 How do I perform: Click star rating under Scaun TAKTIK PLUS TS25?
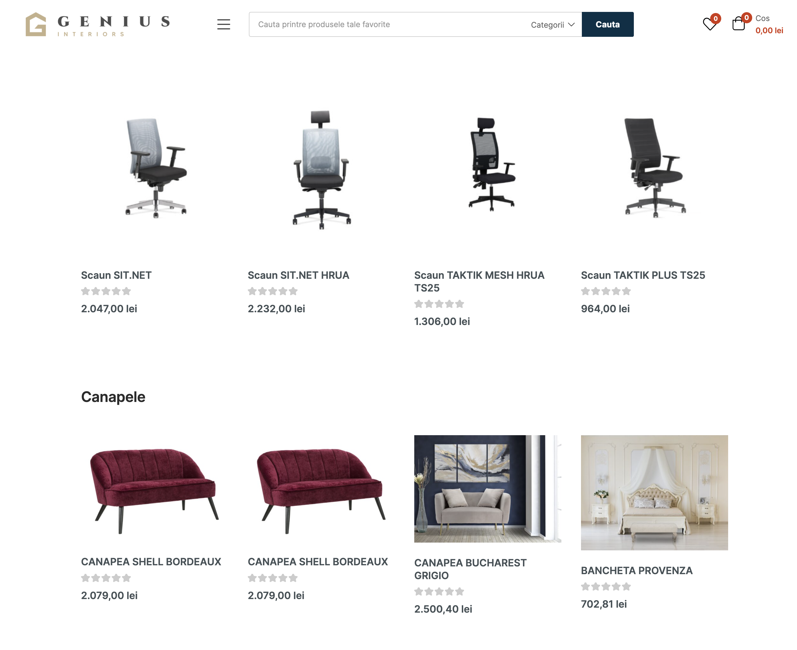(606, 291)
